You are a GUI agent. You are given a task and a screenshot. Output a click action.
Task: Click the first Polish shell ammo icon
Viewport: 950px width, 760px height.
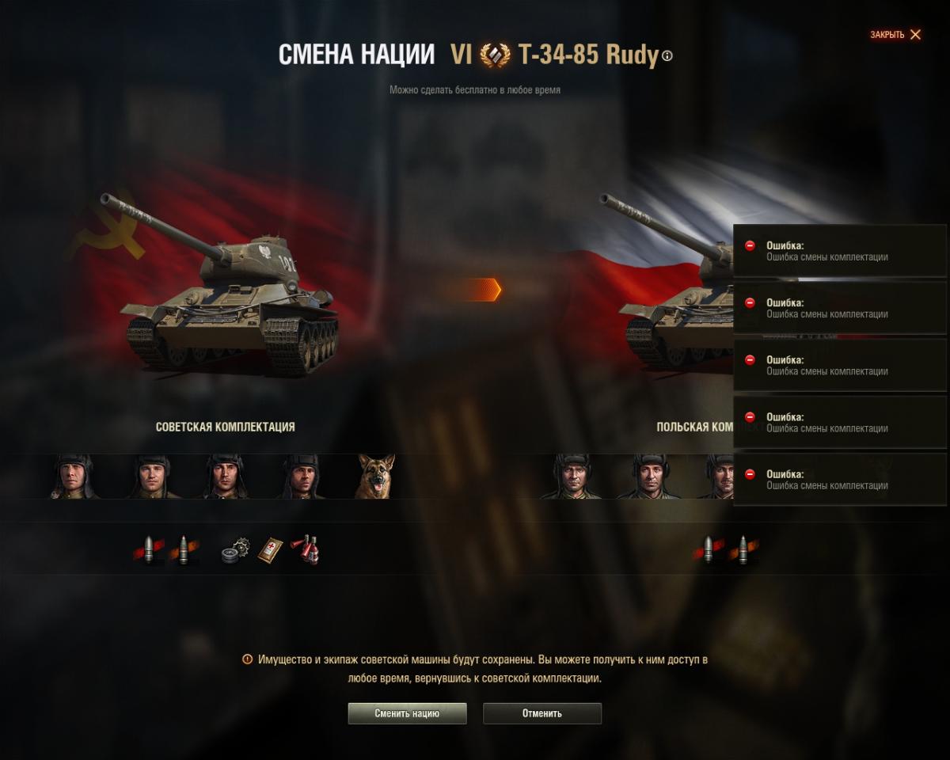point(708,549)
